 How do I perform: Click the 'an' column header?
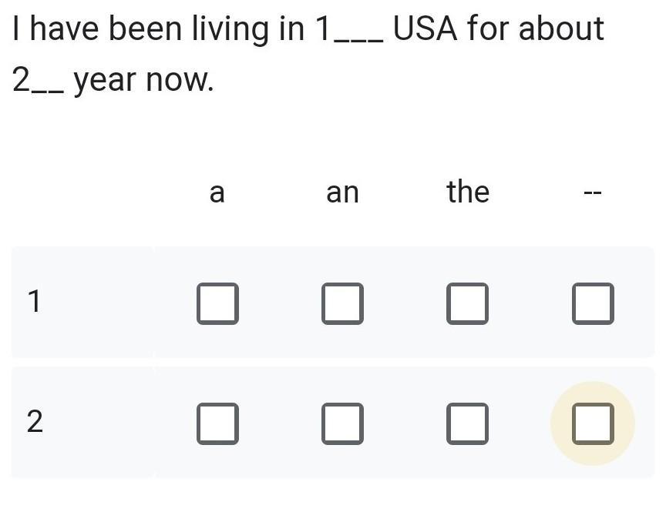342,192
